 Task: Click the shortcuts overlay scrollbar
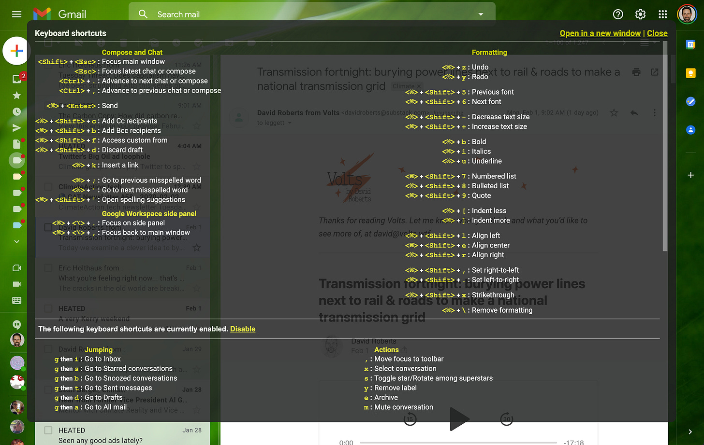(x=665, y=146)
